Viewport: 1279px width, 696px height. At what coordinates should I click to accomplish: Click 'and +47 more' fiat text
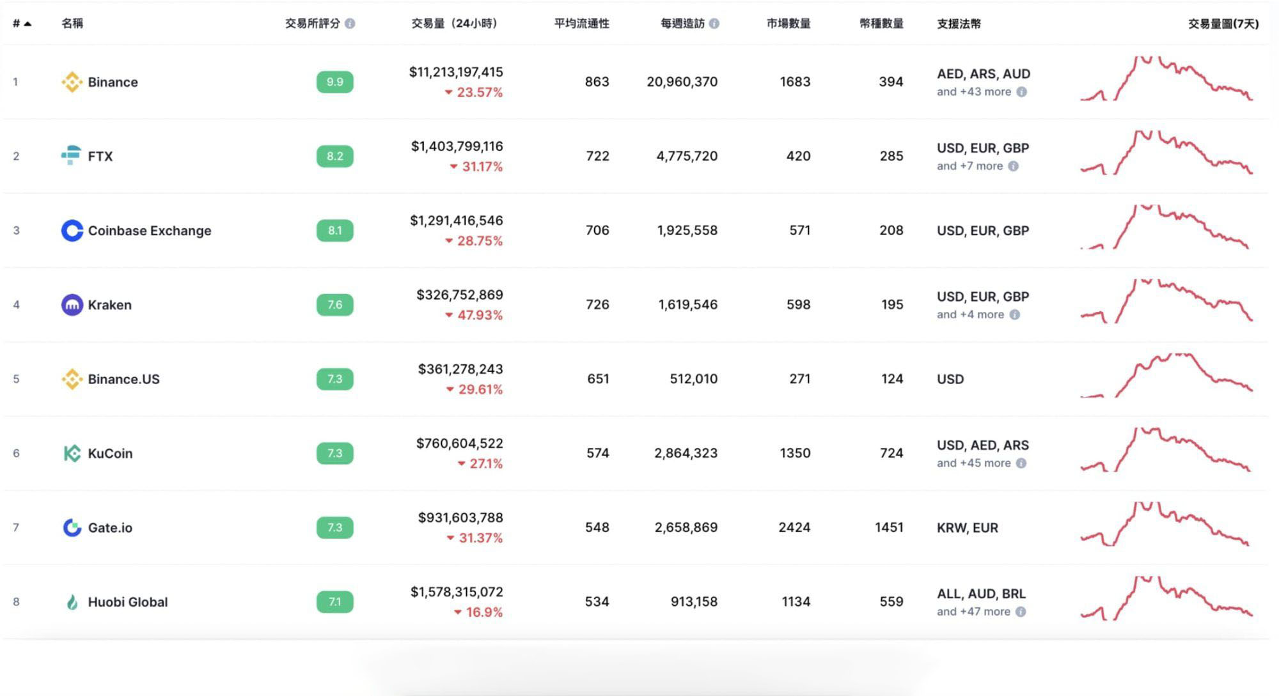click(x=973, y=612)
